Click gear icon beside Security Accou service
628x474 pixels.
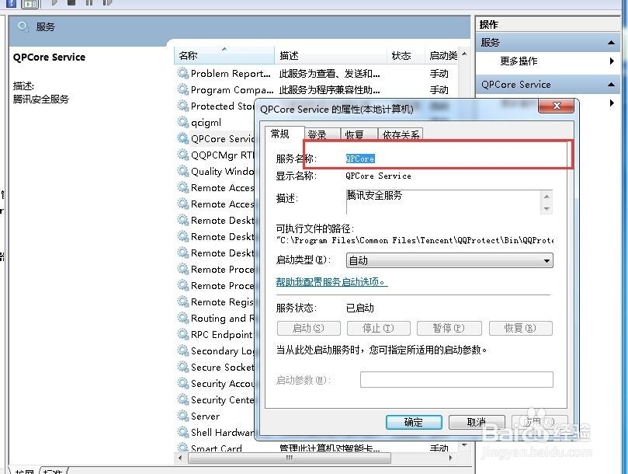(183, 383)
